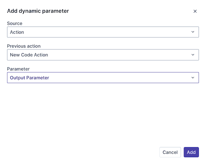The height and width of the screenshot is (164, 206).
Task: Close the Add dynamic parameter dialog
Action: (x=195, y=11)
